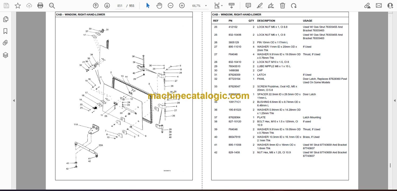The height and width of the screenshot is (191, 397).
Task: Select part number 412152
Action: tap(233, 27)
